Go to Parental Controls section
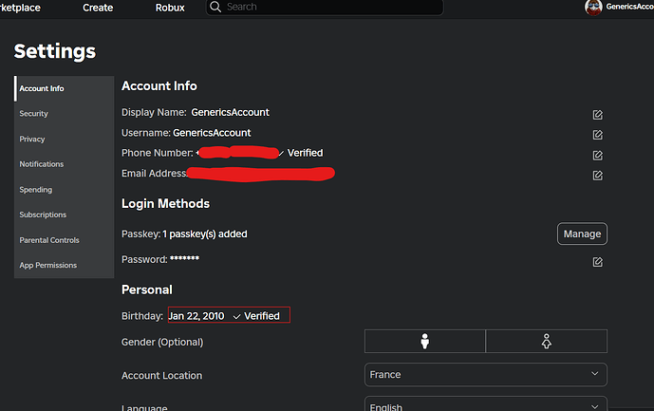654x411 pixels. pyautogui.click(x=49, y=240)
